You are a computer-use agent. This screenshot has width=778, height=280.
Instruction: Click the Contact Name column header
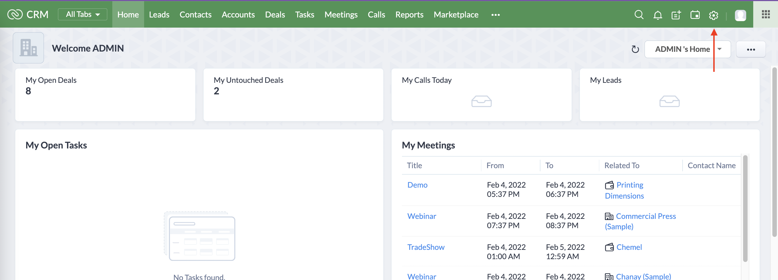tap(711, 165)
